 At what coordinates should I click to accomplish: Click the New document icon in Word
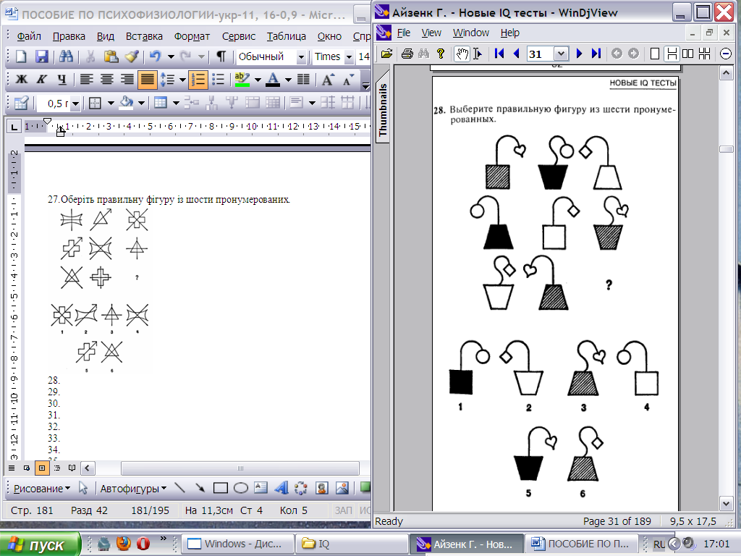click(x=21, y=56)
